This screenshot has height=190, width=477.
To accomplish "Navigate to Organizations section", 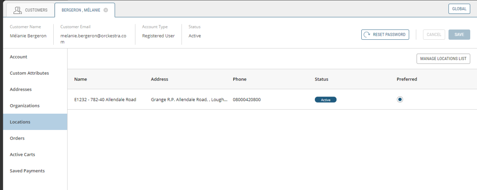I will point(25,106).
